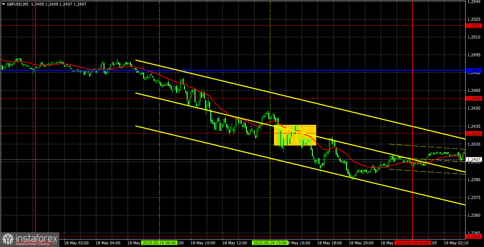The width and height of the screenshot is (484, 247).
Task: Click the 1.2540 price scale value
Action: [x=473, y=2]
